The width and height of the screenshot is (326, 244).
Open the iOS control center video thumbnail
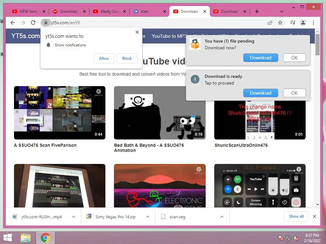point(260,186)
